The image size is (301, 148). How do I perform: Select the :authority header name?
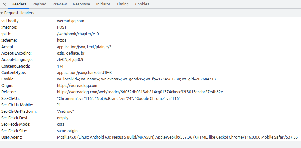coord(10,21)
